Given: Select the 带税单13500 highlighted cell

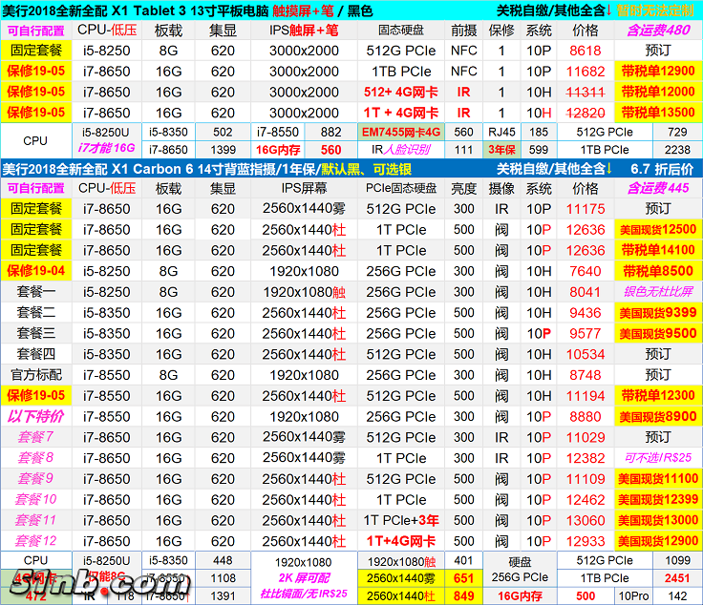Looking at the screenshot, I should (x=657, y=113).
